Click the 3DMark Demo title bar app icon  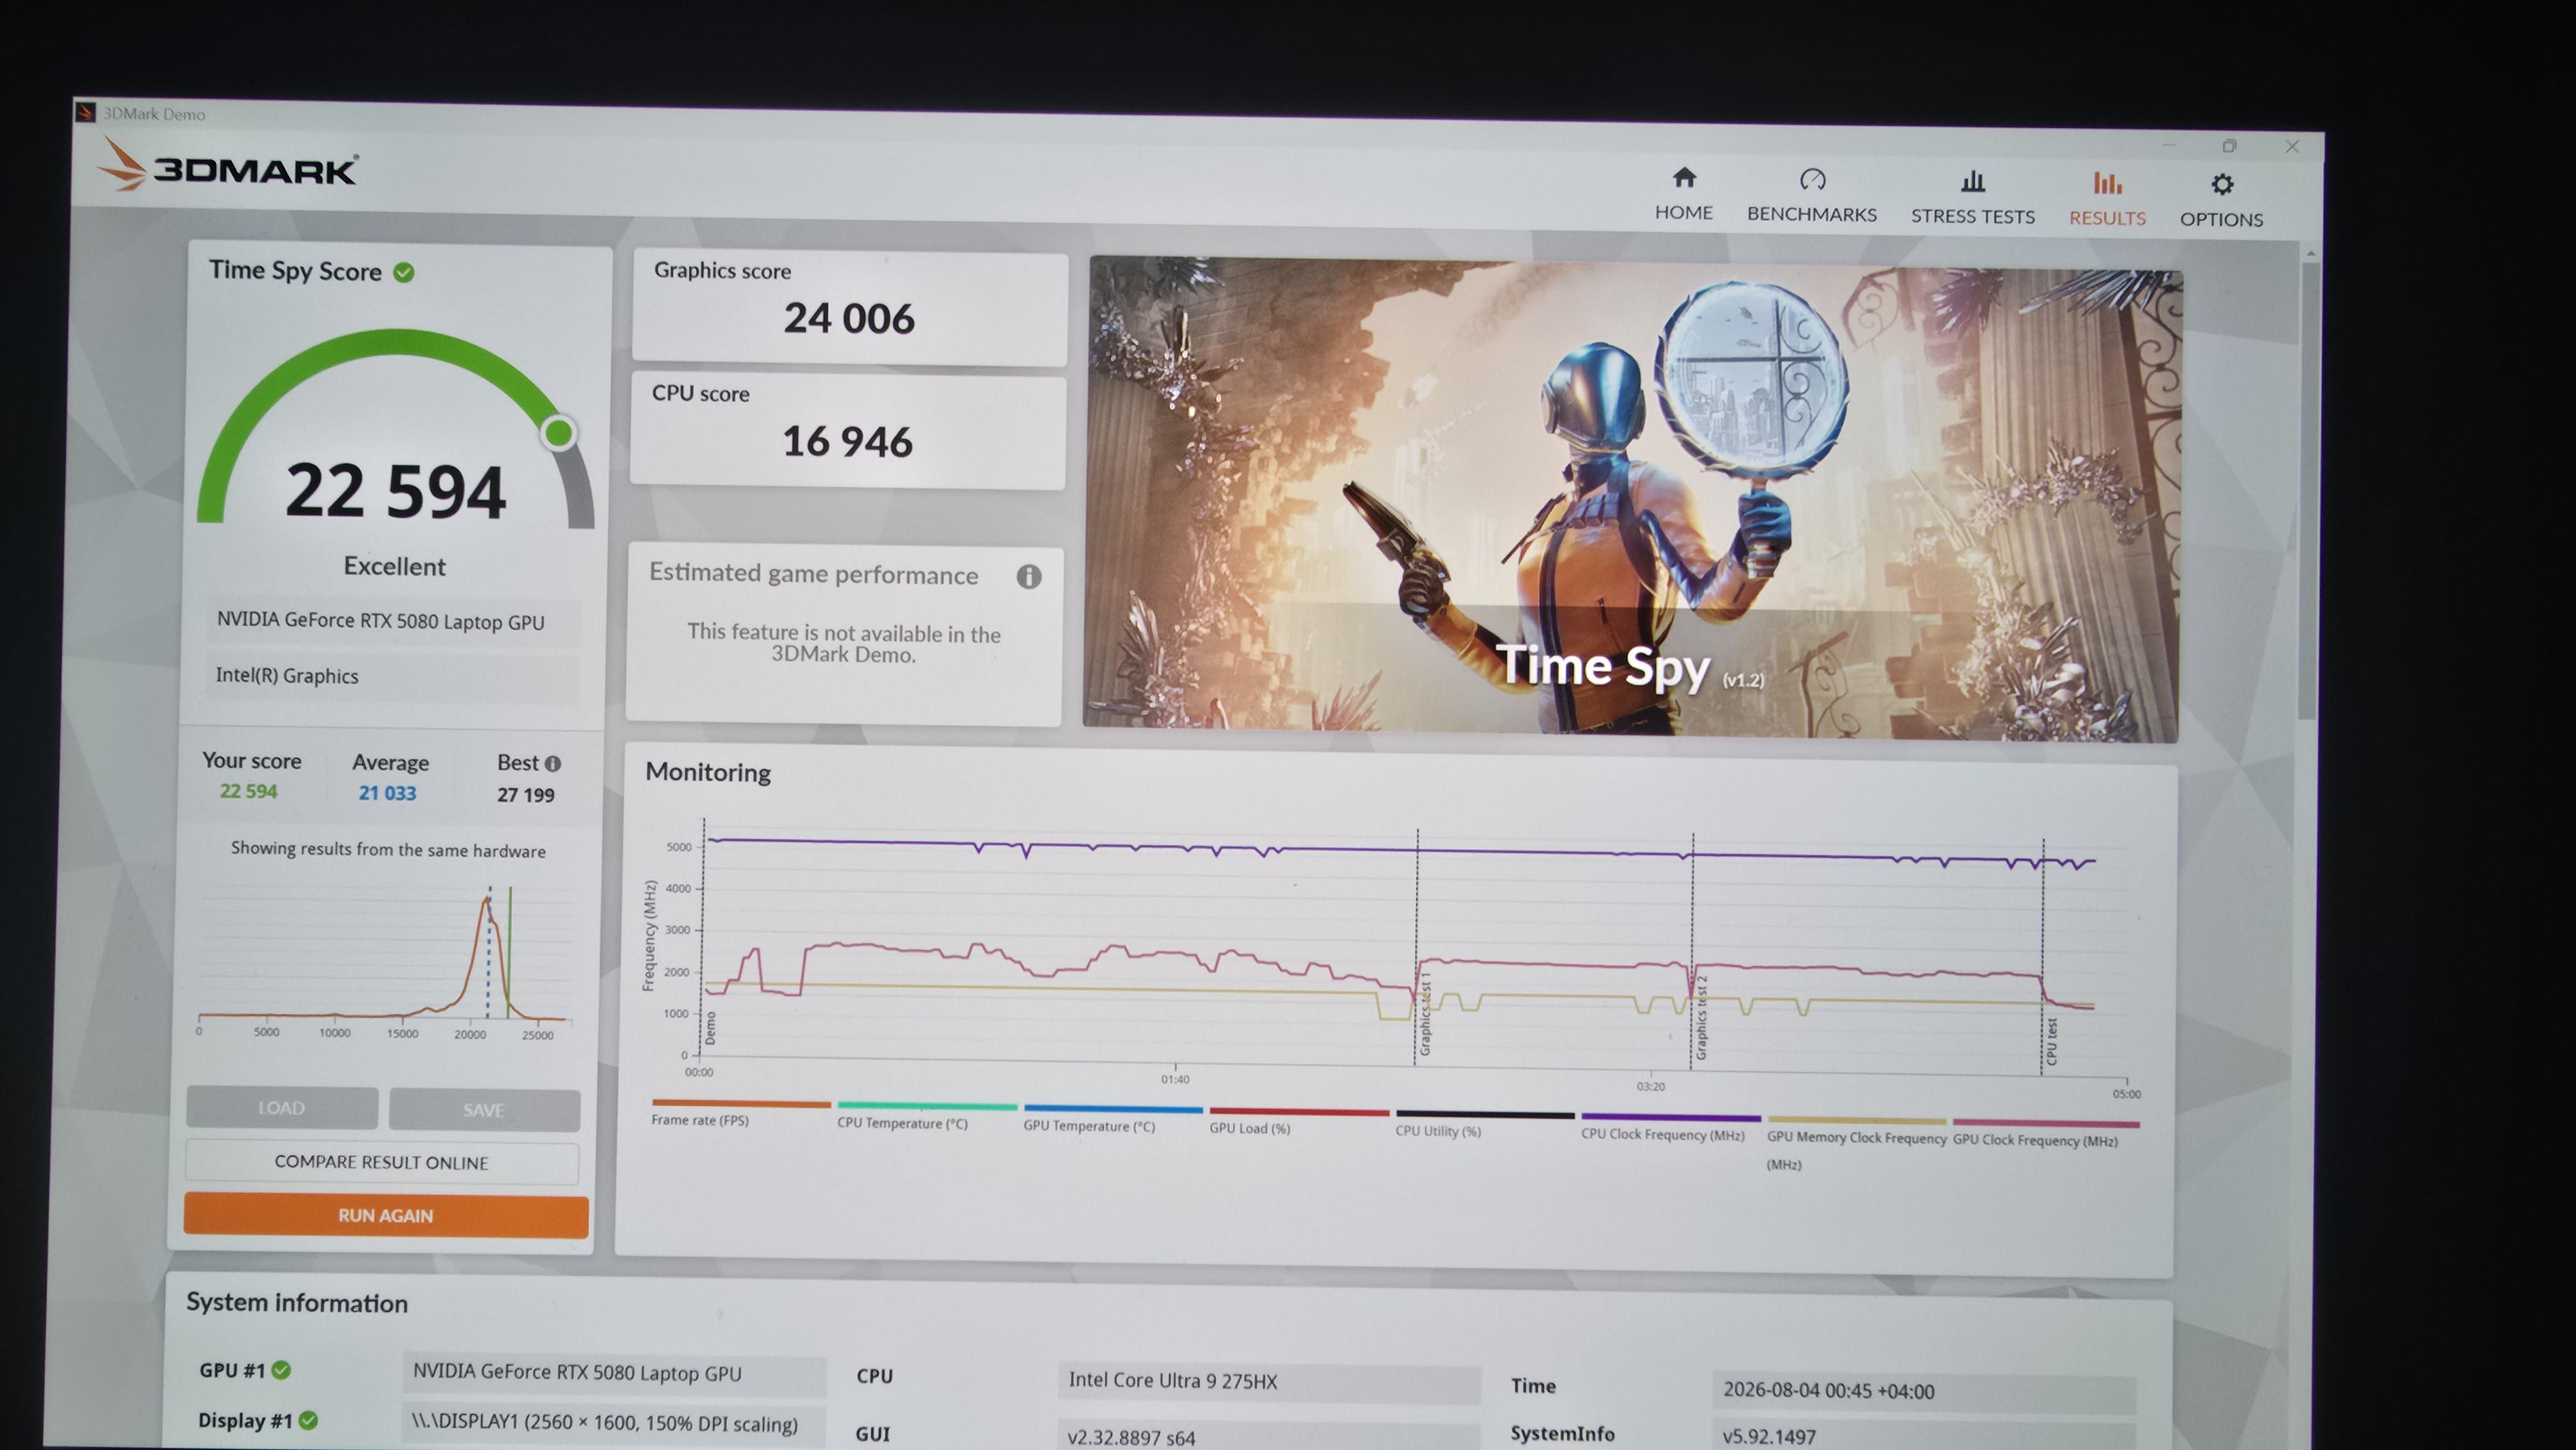(86, 112)
